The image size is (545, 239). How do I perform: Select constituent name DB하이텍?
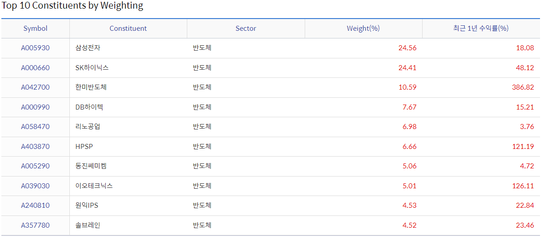(89, 107)
